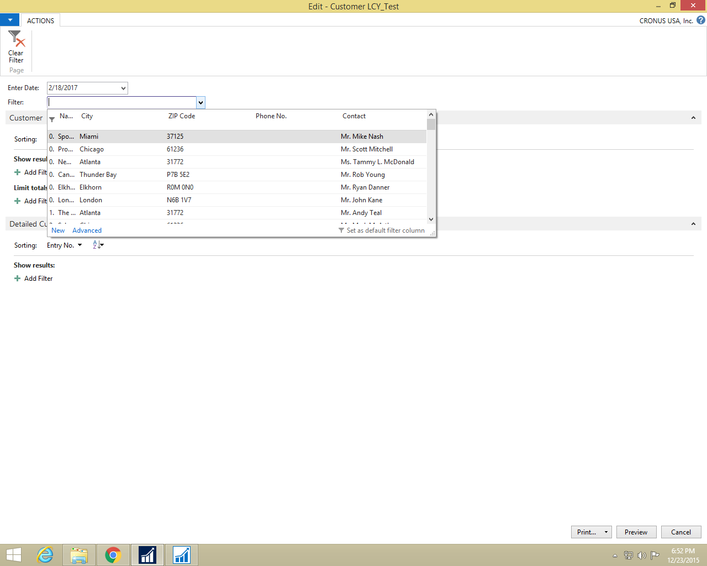Sort lookup by ZIP Code column

click(x=182, y=116)
